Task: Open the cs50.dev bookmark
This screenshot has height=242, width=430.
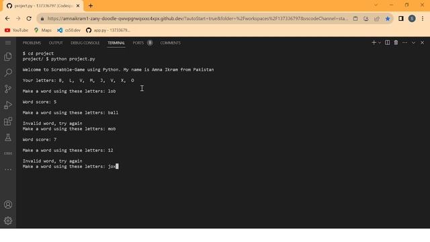Action: click(x=69, y=30)
